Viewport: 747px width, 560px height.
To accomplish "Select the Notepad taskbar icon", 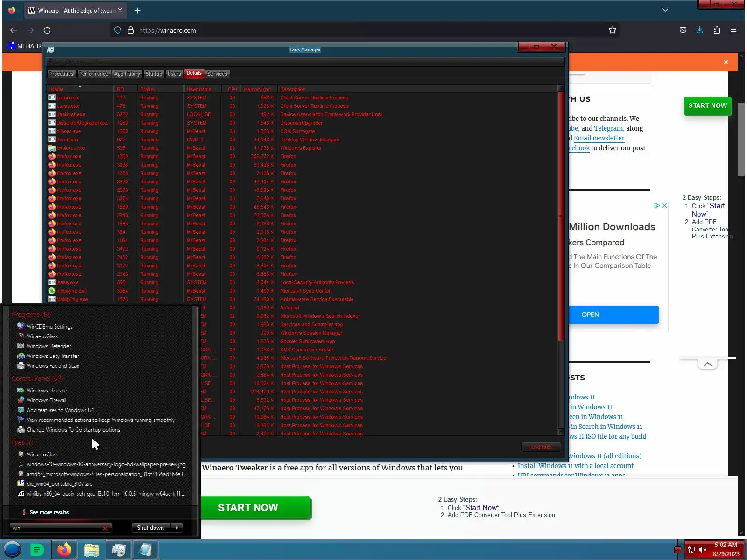I will coord(145,550).
